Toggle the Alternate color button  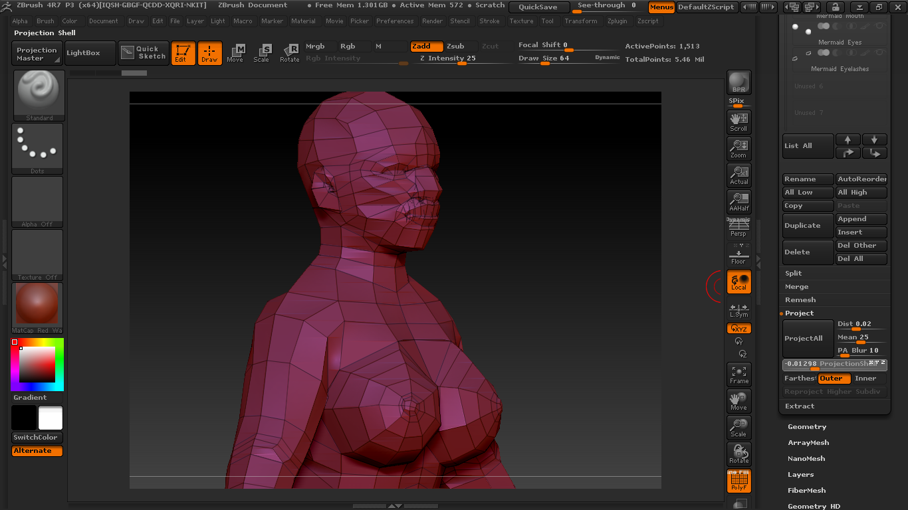37,451
